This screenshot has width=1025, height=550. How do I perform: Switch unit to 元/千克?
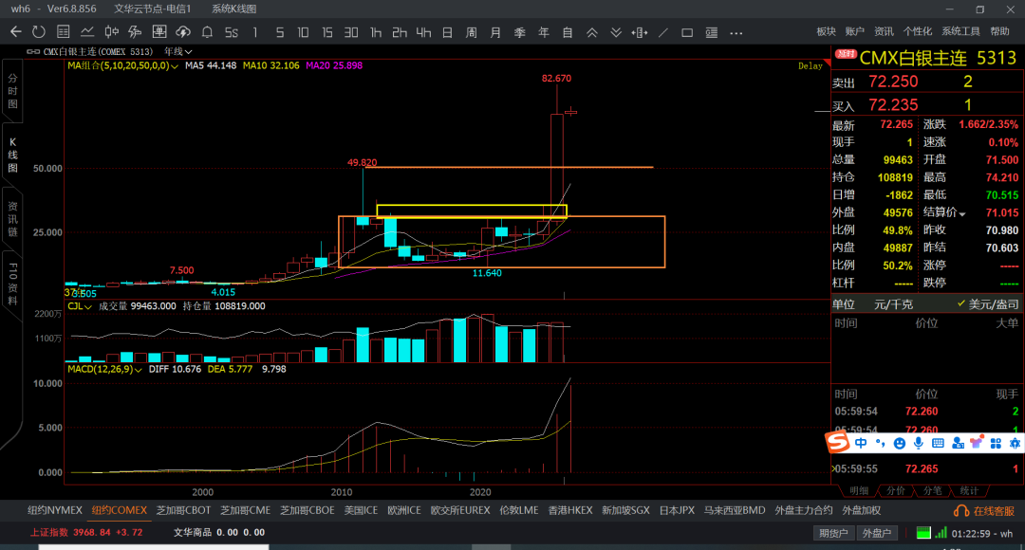(x=893, y=304)
